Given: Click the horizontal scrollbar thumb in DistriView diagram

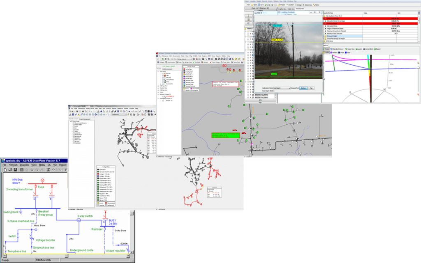Looking at the screenshot, I should pyautogui.click(x=67, y=256).
